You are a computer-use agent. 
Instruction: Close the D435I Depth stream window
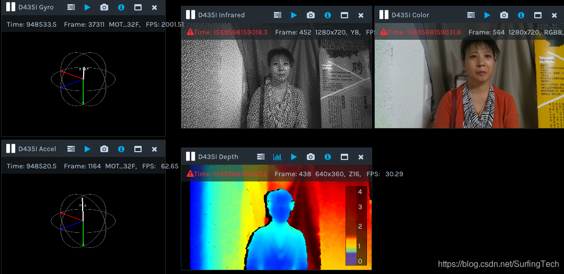[361, 157]
